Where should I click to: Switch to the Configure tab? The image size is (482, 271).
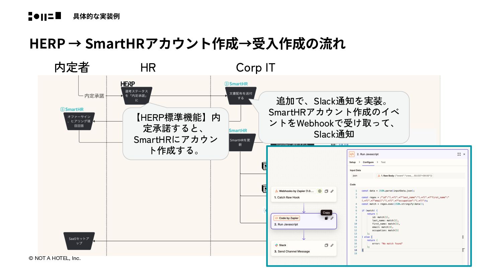(x=368, y=162)
